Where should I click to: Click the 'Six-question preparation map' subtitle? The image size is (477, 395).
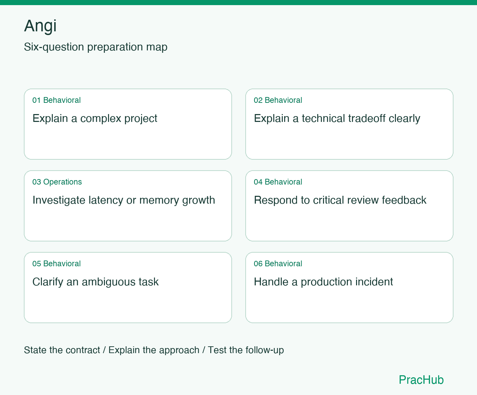pyautogui.click(x=96, y=47)
